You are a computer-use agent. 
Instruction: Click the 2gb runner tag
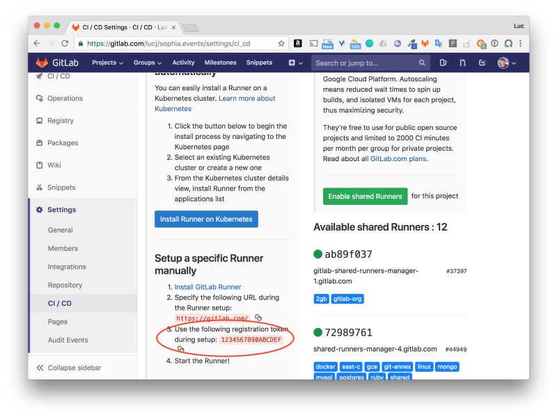(x=321, y=299)
